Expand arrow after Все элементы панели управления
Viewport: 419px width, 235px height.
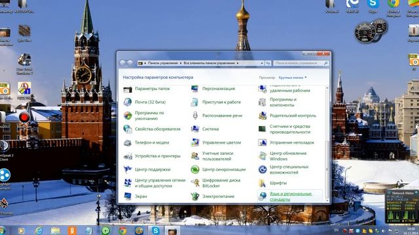(x=238, y=63)
